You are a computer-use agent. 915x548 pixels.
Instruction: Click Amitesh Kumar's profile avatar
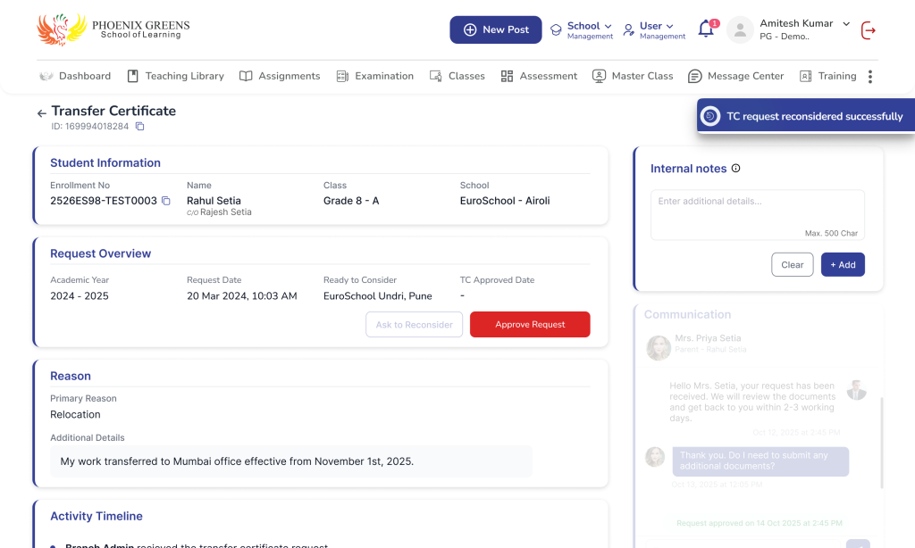(740, 29)
